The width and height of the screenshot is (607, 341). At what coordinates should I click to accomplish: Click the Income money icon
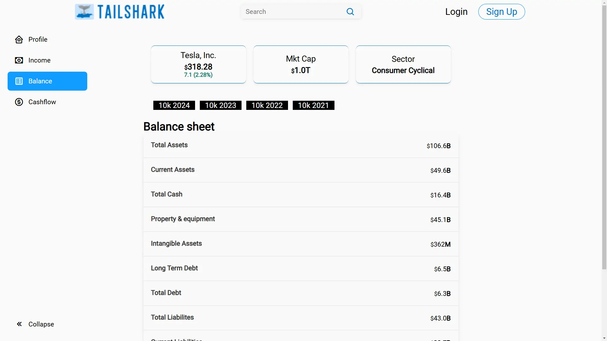19,60
